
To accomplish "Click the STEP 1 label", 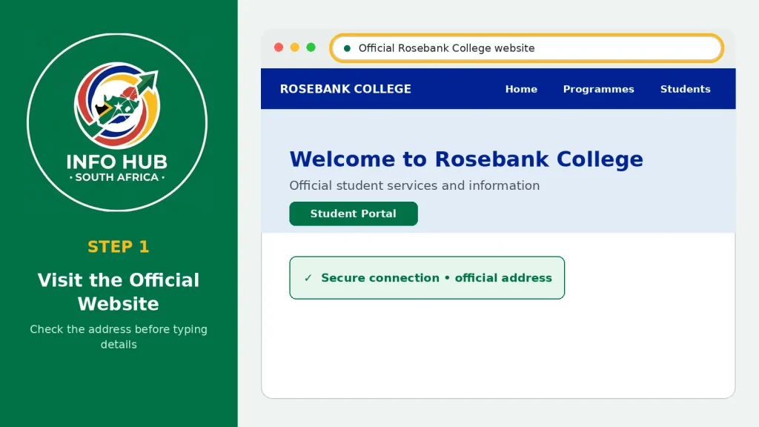I will point(119,247).
